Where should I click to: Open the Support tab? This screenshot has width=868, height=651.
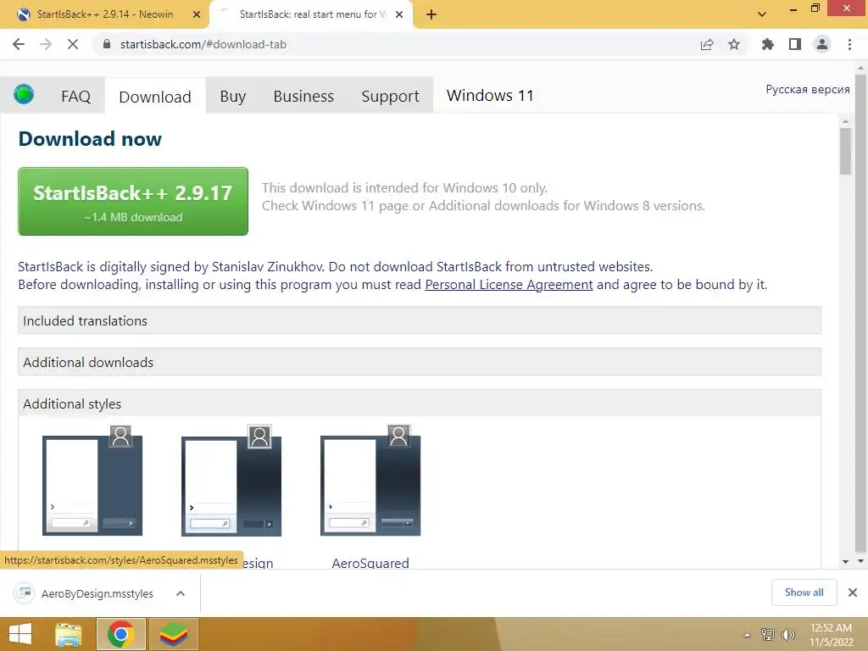(x=390, y=97)
